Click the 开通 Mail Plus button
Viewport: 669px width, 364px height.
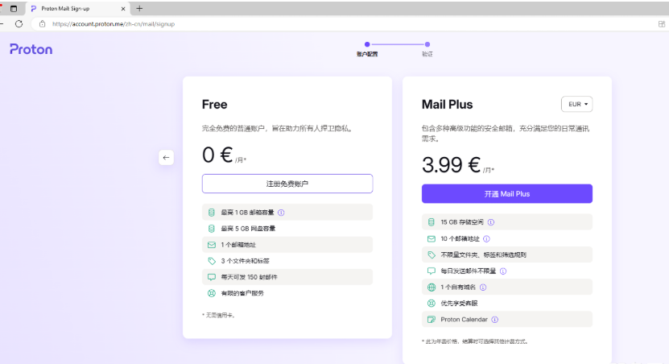(x=507, y=194)
